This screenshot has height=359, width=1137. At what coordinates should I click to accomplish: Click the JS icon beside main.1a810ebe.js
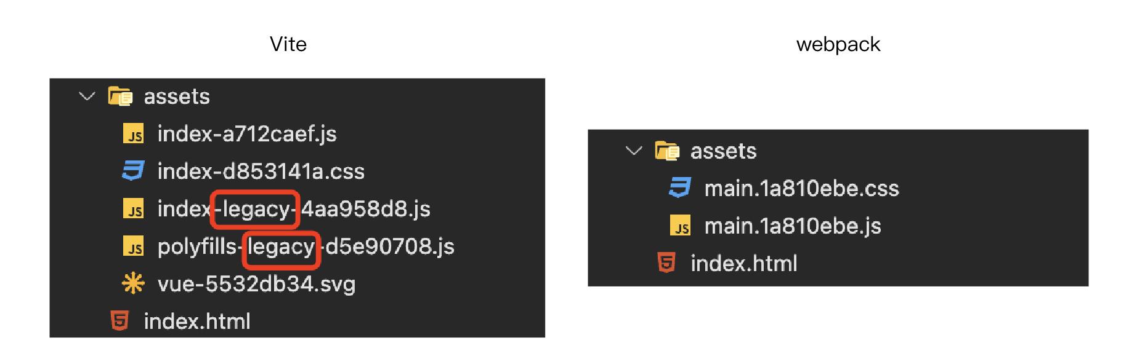681,226
